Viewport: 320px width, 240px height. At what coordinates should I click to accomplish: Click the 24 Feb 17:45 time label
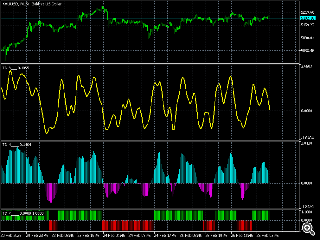(x=165, y=235)
